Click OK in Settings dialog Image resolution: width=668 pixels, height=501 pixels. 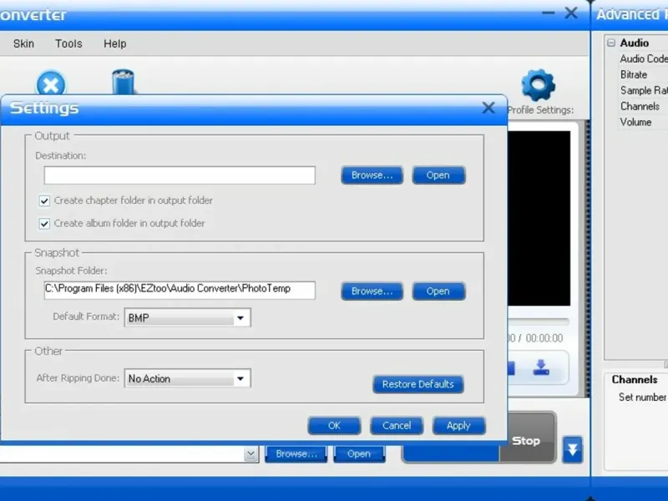pos(334,426)
